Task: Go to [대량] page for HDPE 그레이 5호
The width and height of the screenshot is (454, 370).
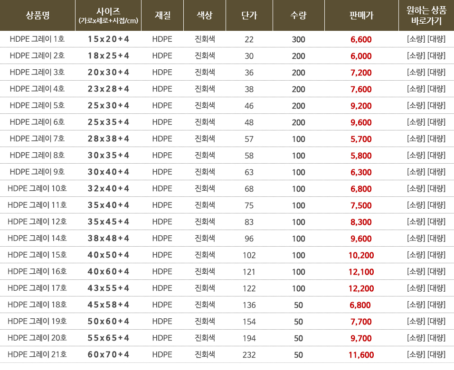Action: 436,105
